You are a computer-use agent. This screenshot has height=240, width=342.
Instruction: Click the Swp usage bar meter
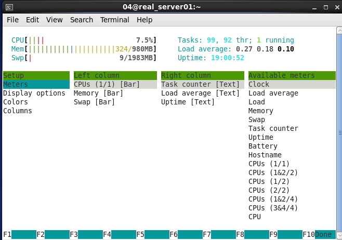84,58
